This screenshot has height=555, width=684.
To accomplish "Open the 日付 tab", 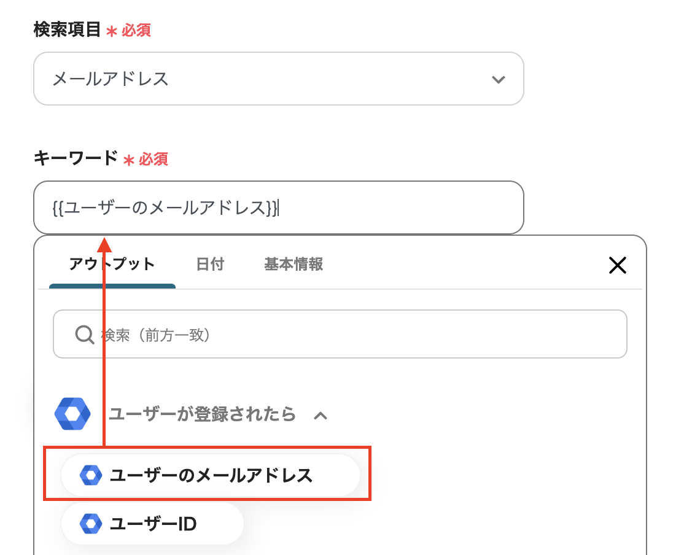I will (210, 265).
